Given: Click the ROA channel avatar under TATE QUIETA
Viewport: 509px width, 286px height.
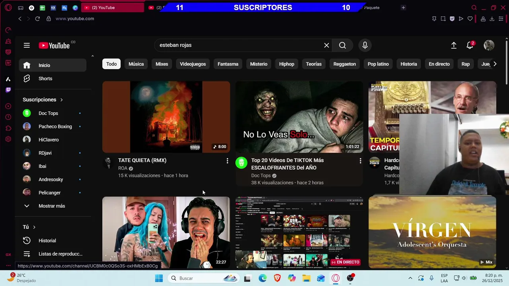Looking at the screenshot, I should (108, 163).
